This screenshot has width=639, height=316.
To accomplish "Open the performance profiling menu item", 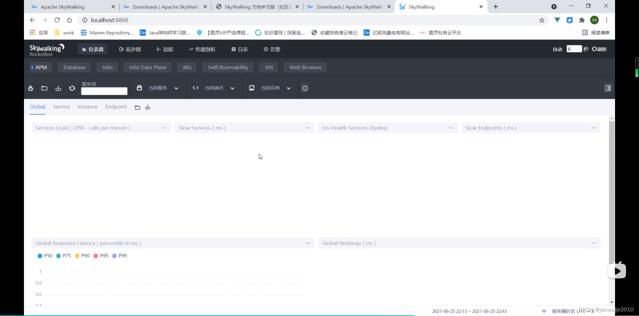I will pyautogui.click(x=202, y=49).
